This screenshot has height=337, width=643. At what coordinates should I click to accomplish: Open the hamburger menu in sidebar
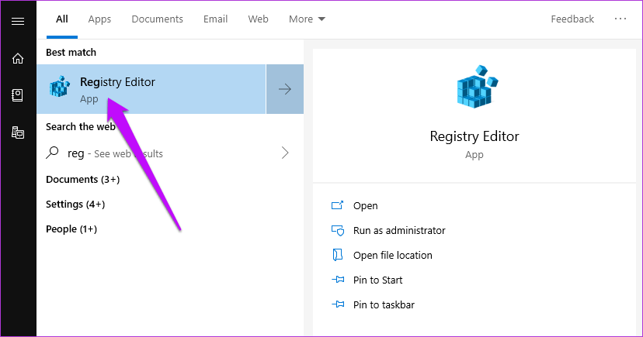tap(18, 21)
